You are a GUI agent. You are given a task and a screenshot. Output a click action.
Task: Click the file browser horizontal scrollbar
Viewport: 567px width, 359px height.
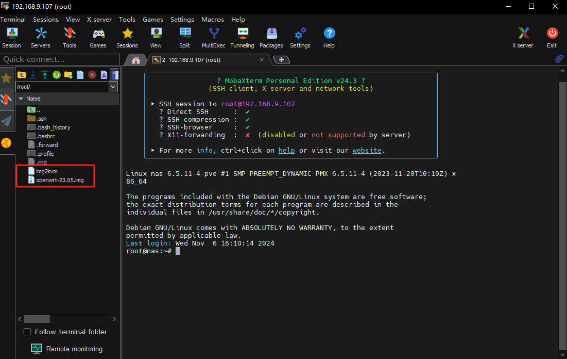coord(37,319)
